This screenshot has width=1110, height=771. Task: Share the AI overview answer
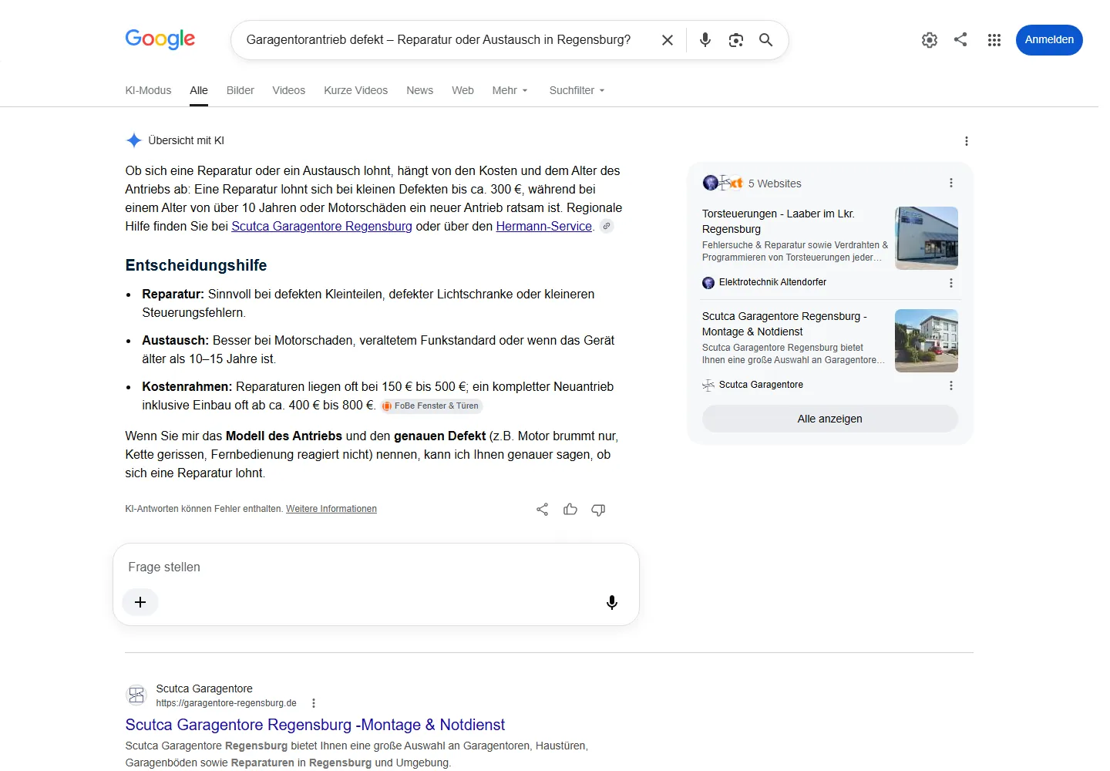coord(543,510)
